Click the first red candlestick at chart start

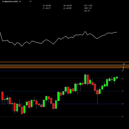click(x=2, y=96)
